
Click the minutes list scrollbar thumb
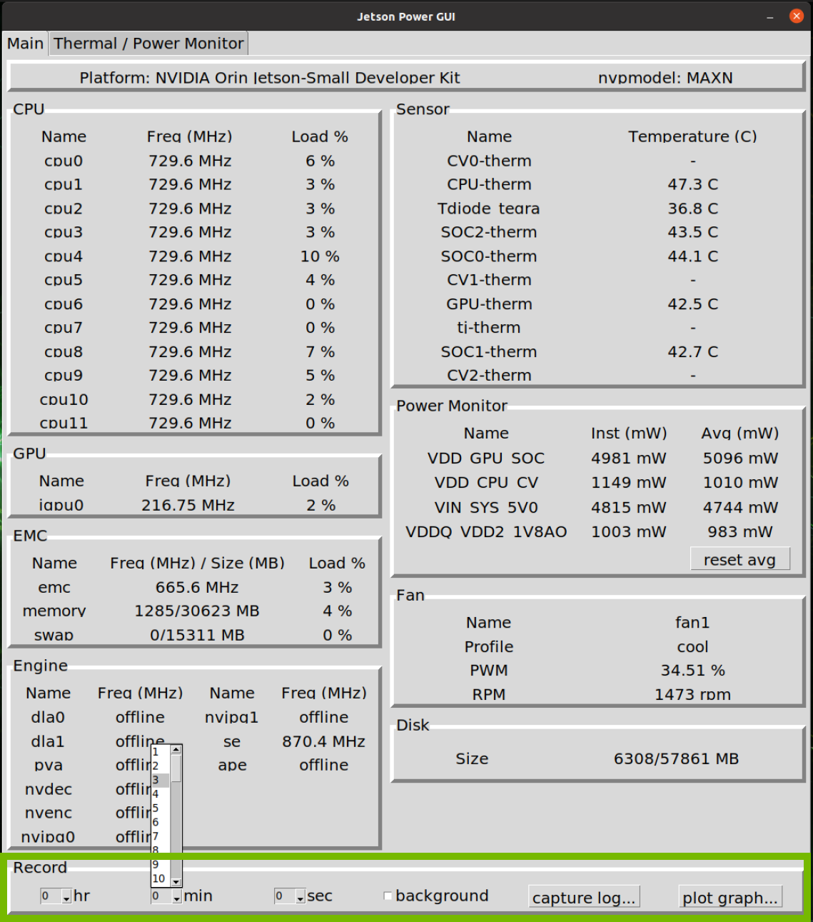pos(176,768)
